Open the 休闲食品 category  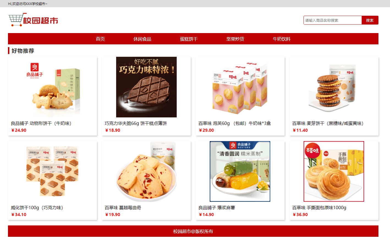point(142,39)
